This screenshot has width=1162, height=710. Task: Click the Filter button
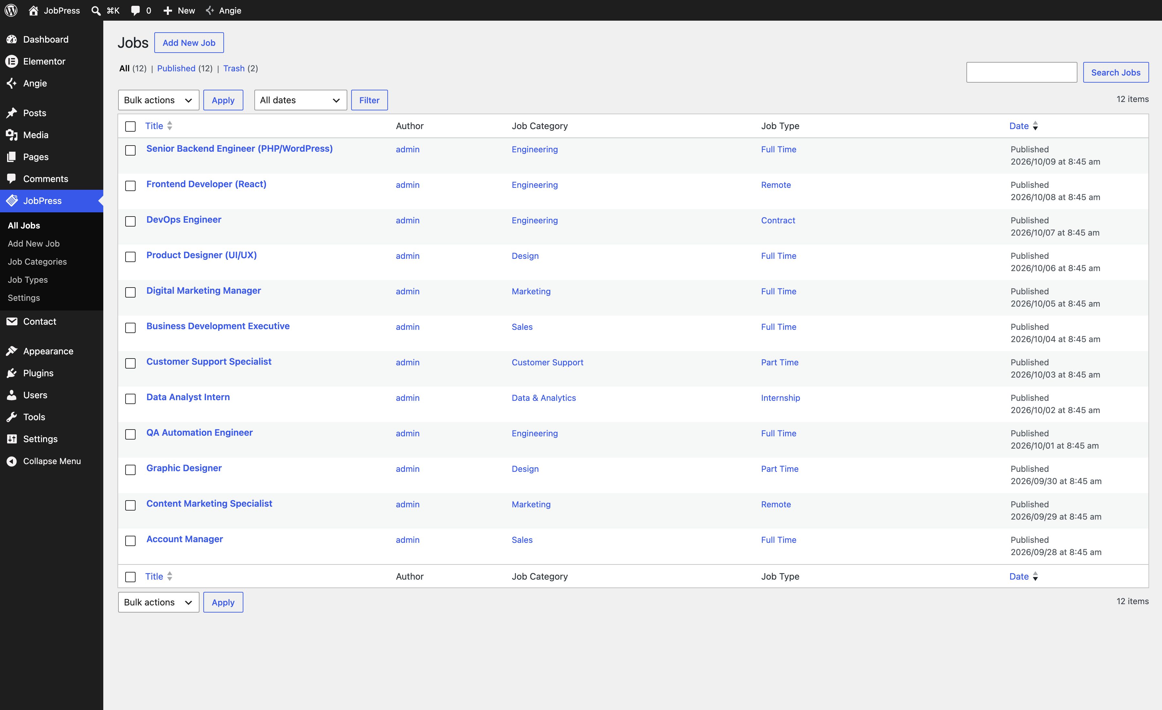pos(369,100)
